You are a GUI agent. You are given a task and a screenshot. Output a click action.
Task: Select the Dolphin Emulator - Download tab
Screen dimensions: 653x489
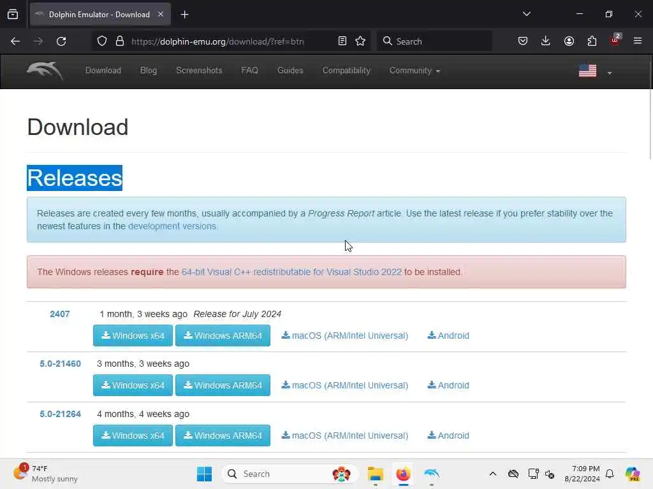(x=100, y=15)
